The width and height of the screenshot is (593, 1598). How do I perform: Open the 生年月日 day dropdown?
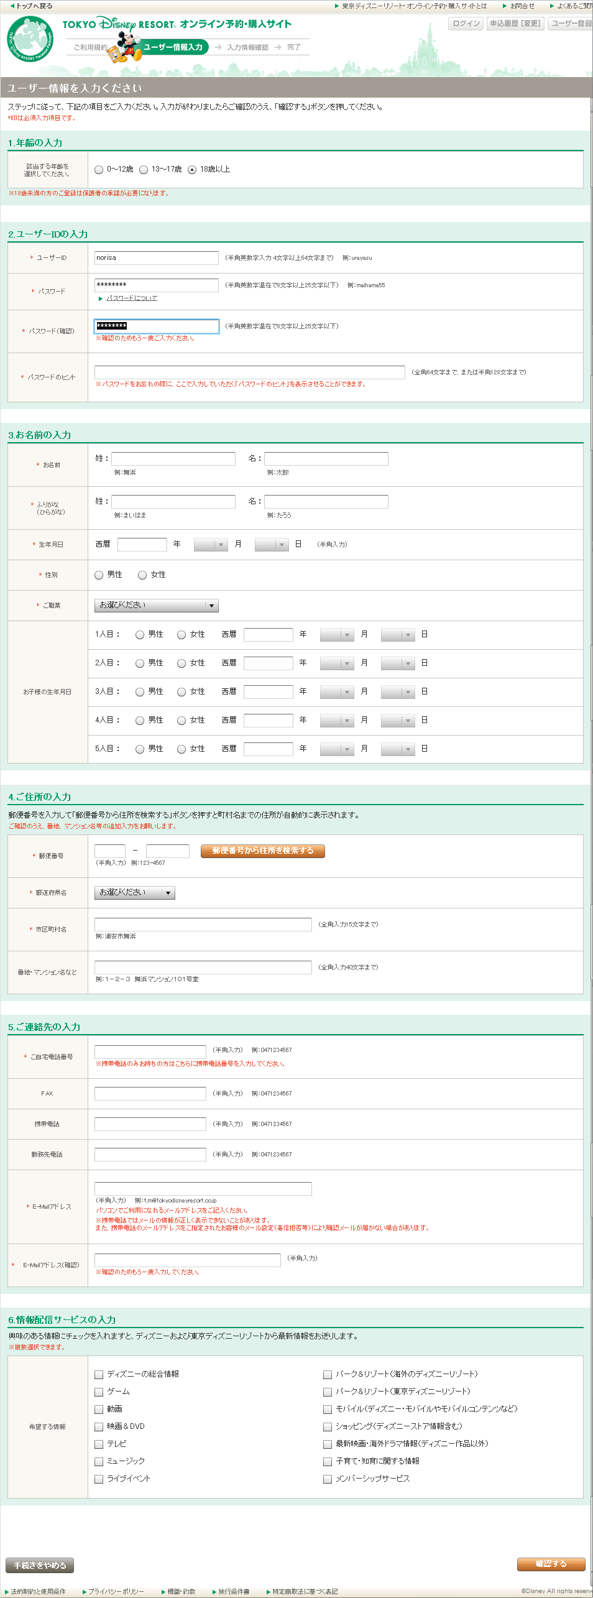point(272,545)
